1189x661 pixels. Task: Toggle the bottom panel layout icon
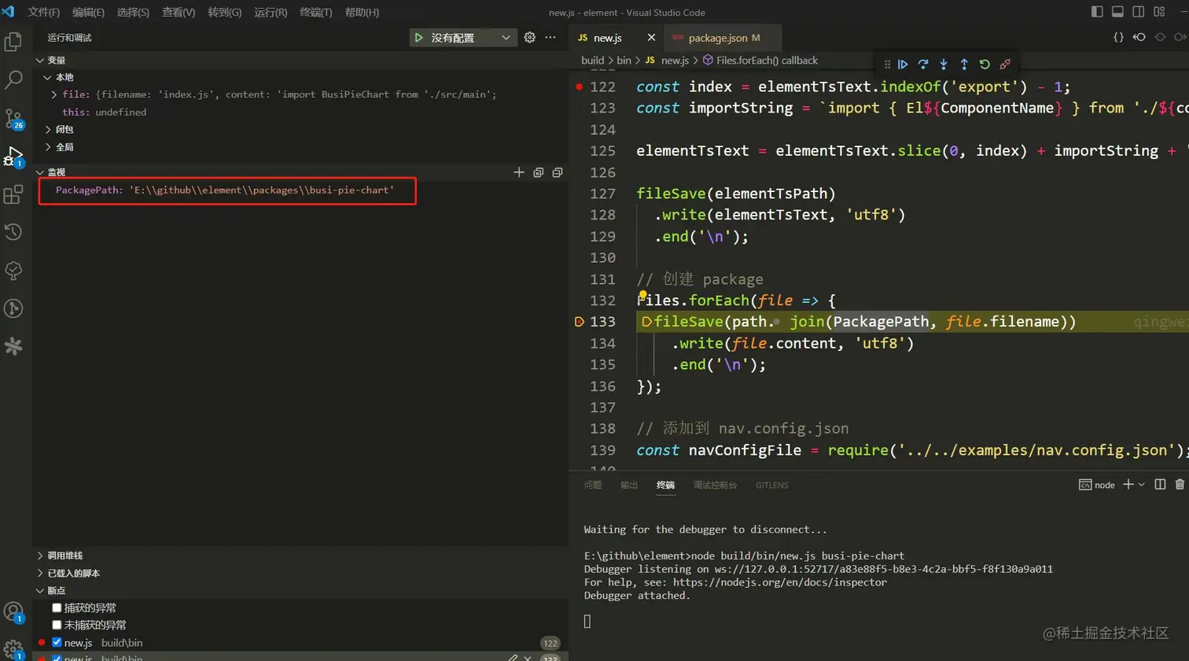pyautogui.click(x=1118, y=12)
